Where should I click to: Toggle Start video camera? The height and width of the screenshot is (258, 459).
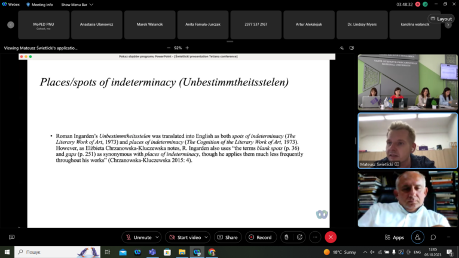185,237
